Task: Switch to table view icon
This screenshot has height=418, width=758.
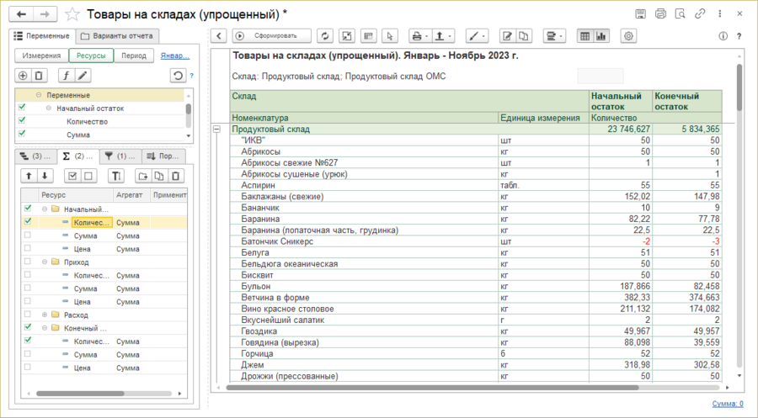Action: click(x=585, y=35)
